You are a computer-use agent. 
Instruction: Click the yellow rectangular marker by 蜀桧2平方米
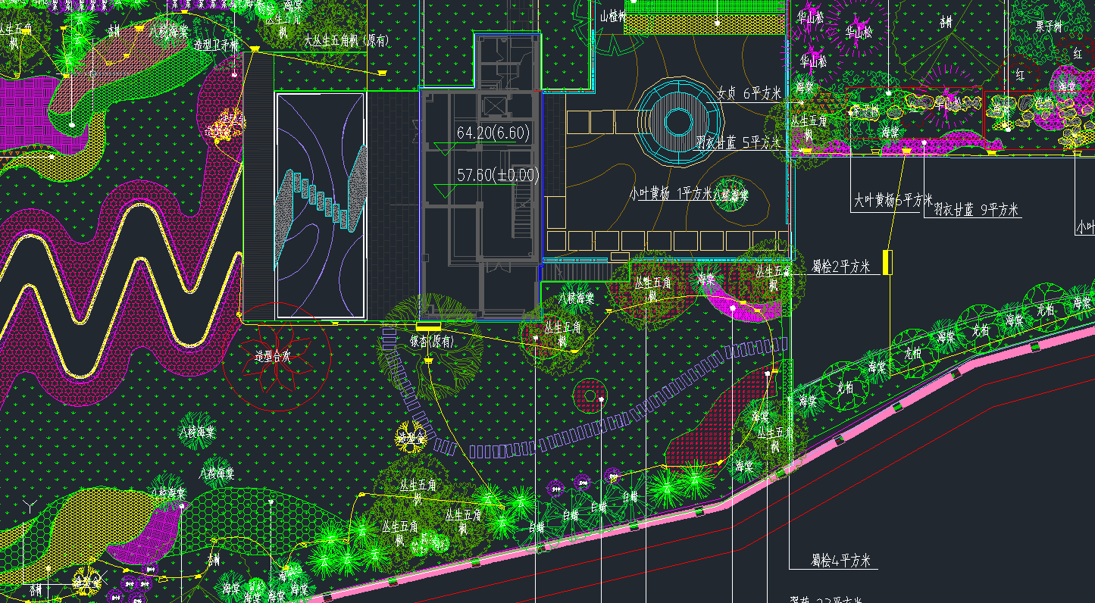point(887,261)
